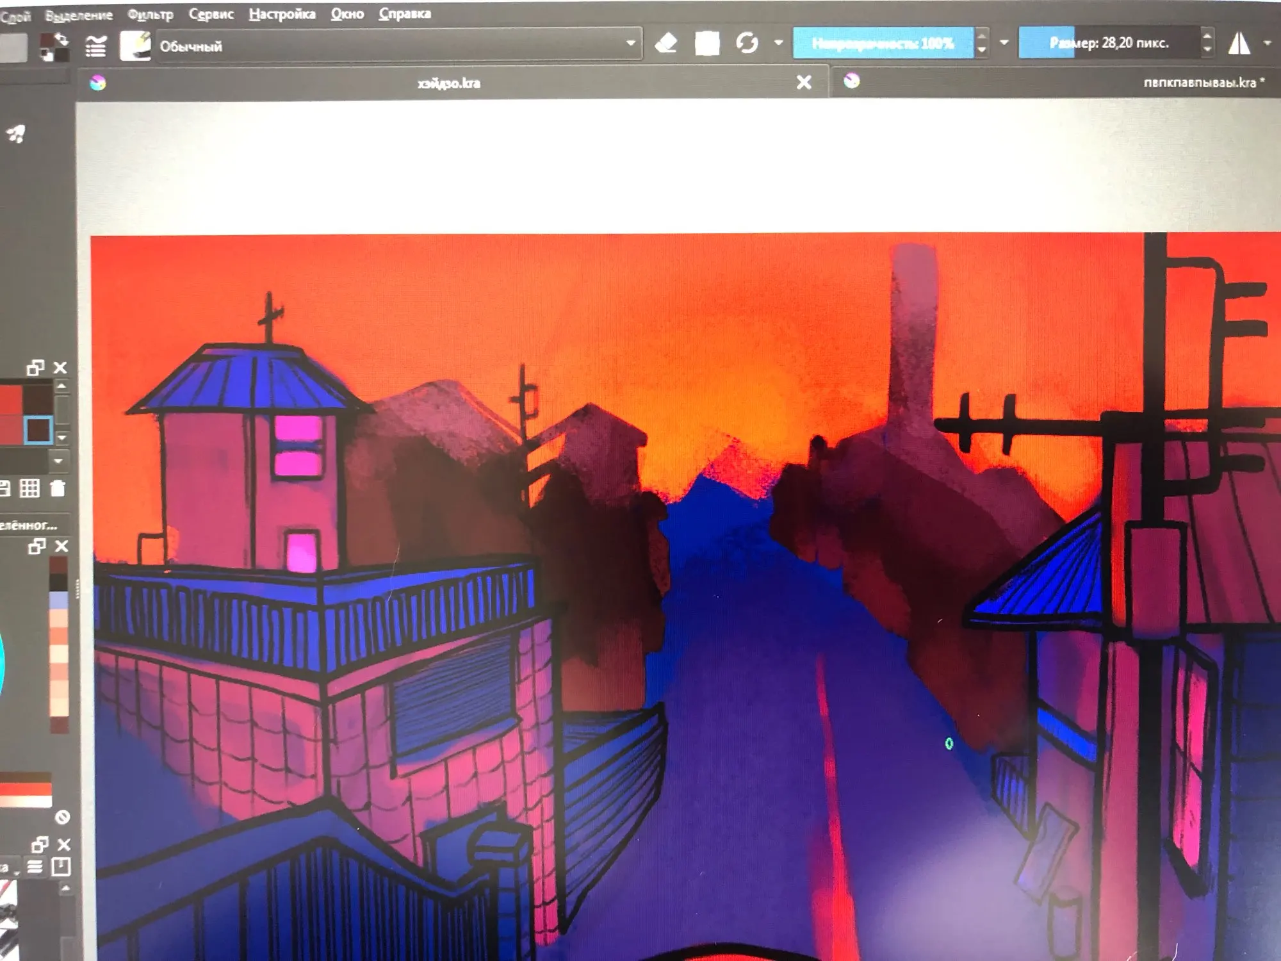Toggle preserve alpha white square icon
The height and width of the screenshot is (961, 1281).
[707, 44]
